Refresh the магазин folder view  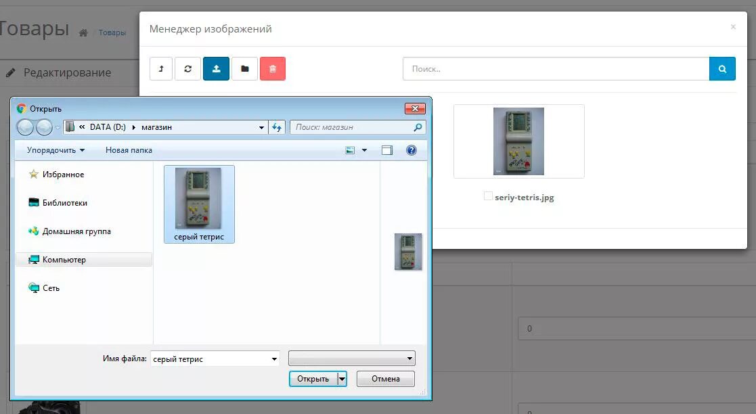coord(277,127)
